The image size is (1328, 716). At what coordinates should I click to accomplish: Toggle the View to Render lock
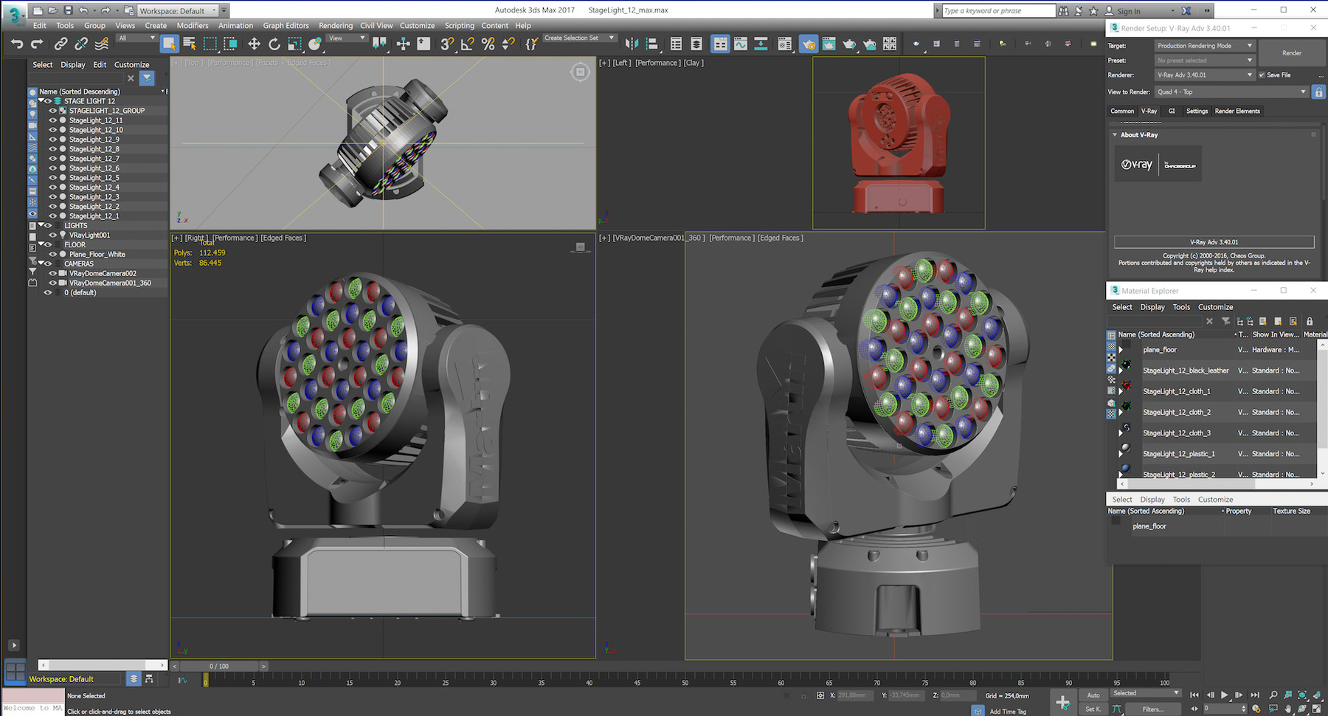click(x=1318, y=92)
